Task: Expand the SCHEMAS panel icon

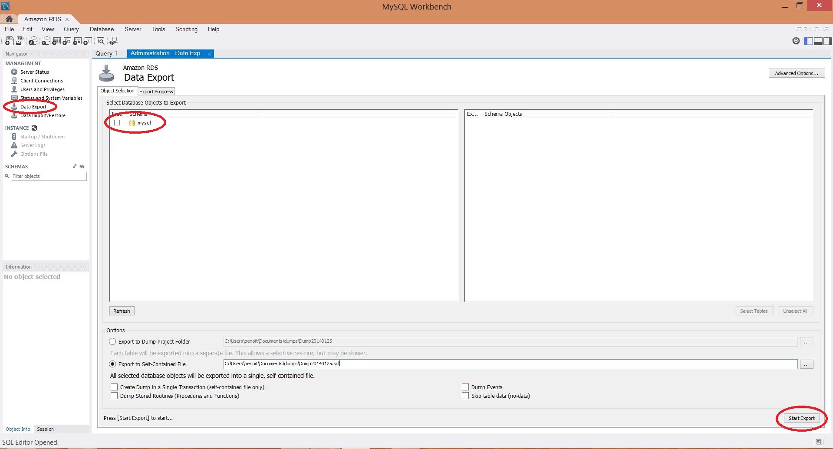Action: pyautogui.click(x=75, y=167)
